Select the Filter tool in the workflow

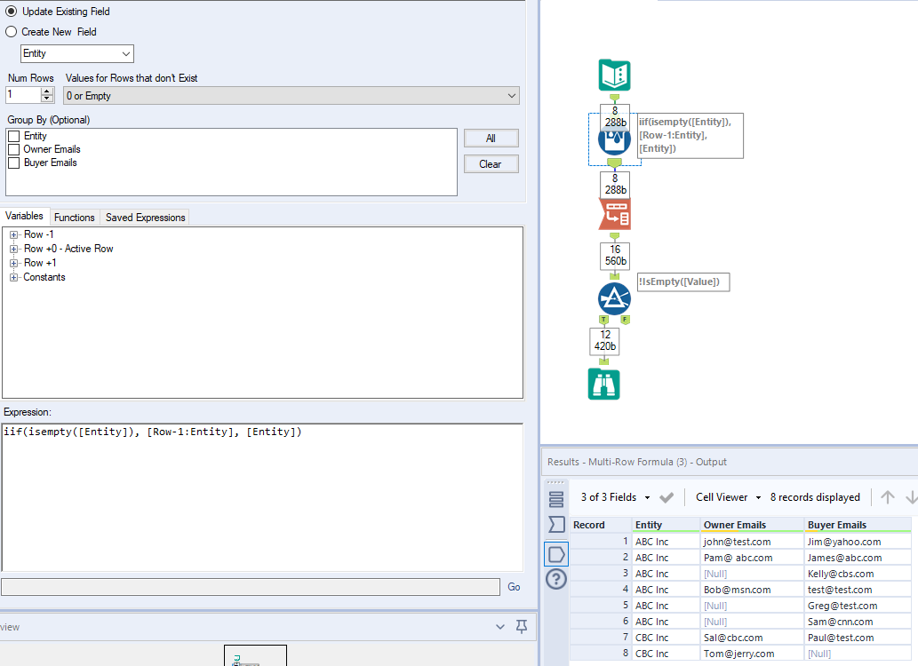point(613,298)
